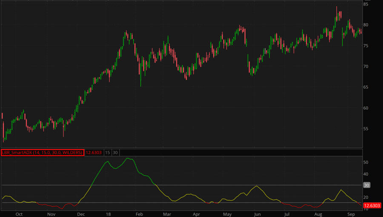This screenshot has width=383, height=217.
Task: Click the Jul label on time axis
Action: coord(287,214)
